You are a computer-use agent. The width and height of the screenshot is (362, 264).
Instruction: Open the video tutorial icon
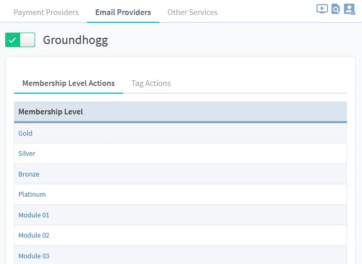(x=322, y=9)
